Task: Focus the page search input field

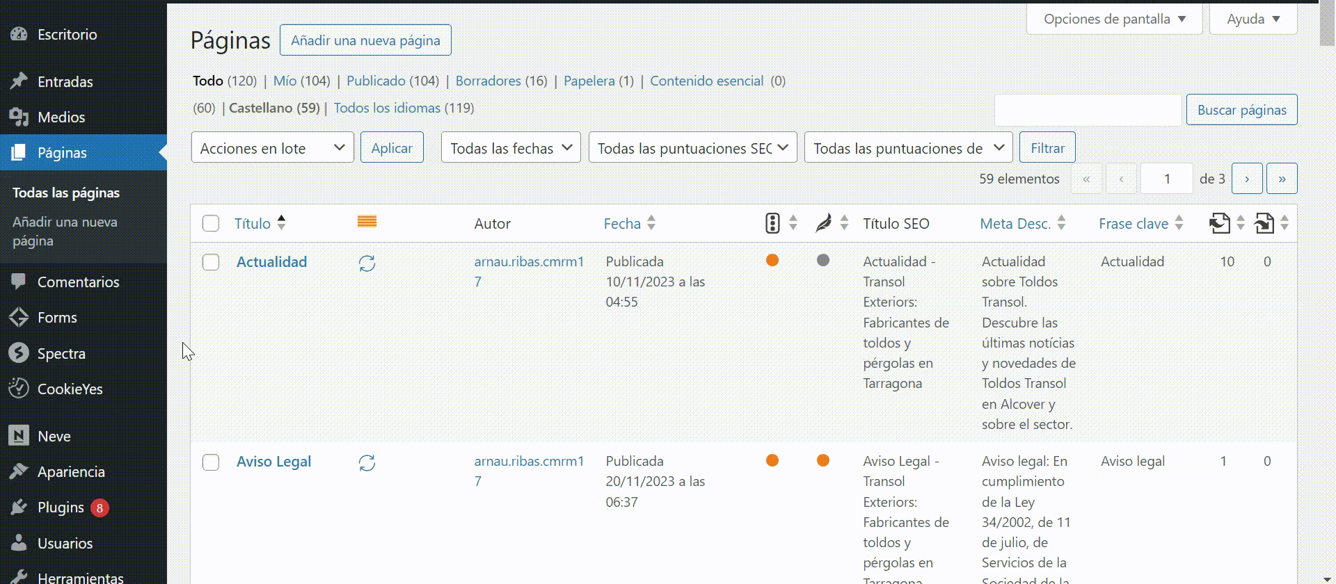Action: click(1088, 110)
